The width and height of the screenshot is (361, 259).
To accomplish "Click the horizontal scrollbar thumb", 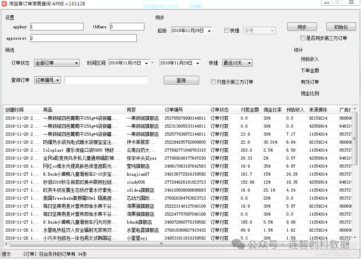I will pyautogui.click(x=161, y=244).
